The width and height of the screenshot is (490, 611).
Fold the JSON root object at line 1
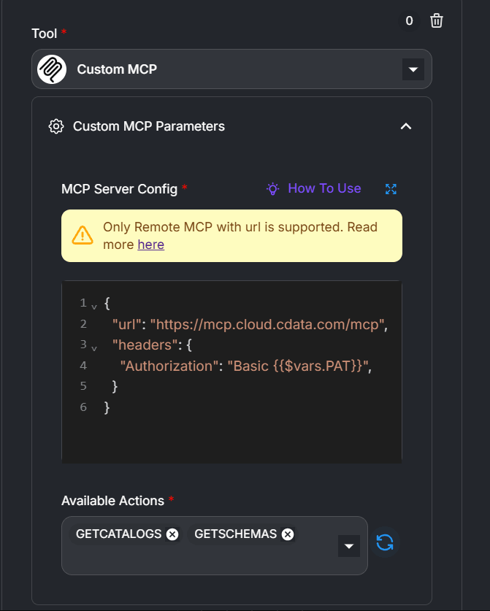pyautogui.click(x=94, y=304)
